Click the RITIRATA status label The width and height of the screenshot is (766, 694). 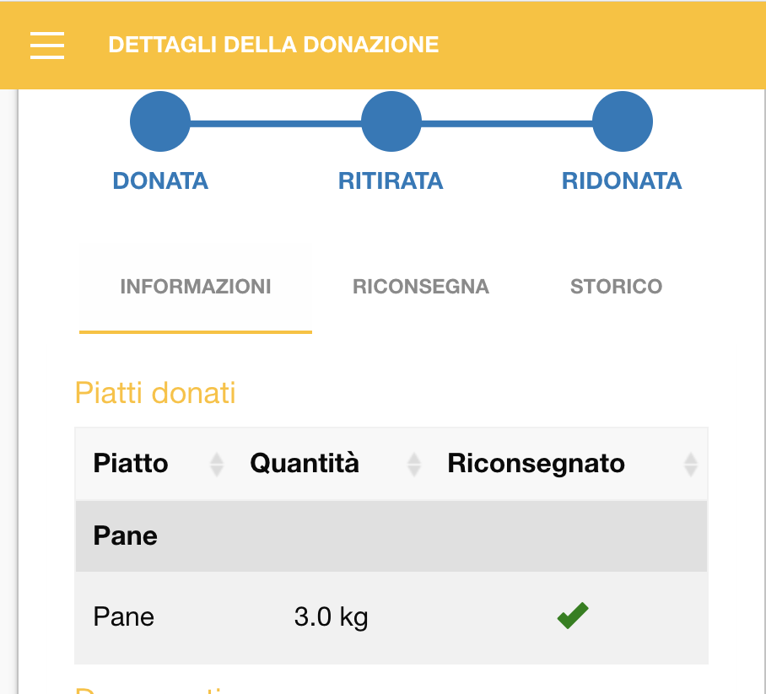point(391,181)
